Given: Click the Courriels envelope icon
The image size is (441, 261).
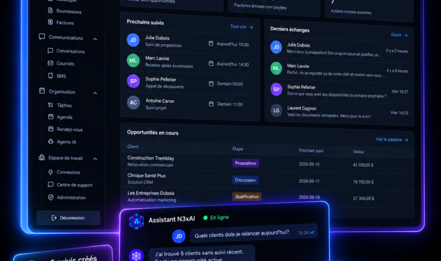Looking at the screenshot, I should (x=51, y=63).
